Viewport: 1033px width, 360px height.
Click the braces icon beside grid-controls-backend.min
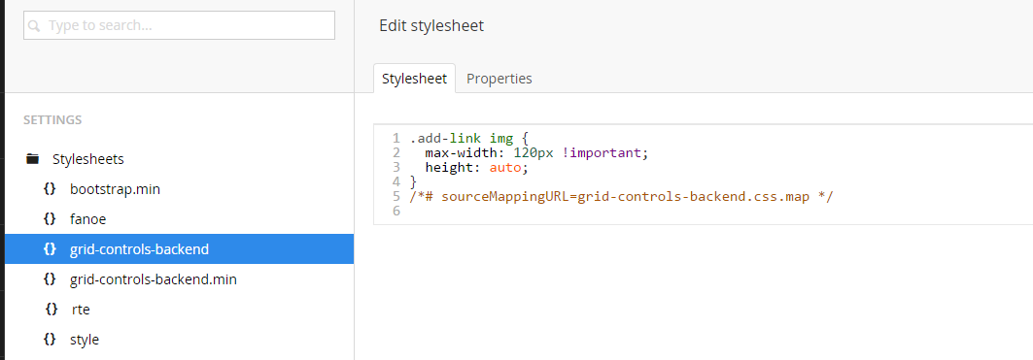tap(50, 279)
